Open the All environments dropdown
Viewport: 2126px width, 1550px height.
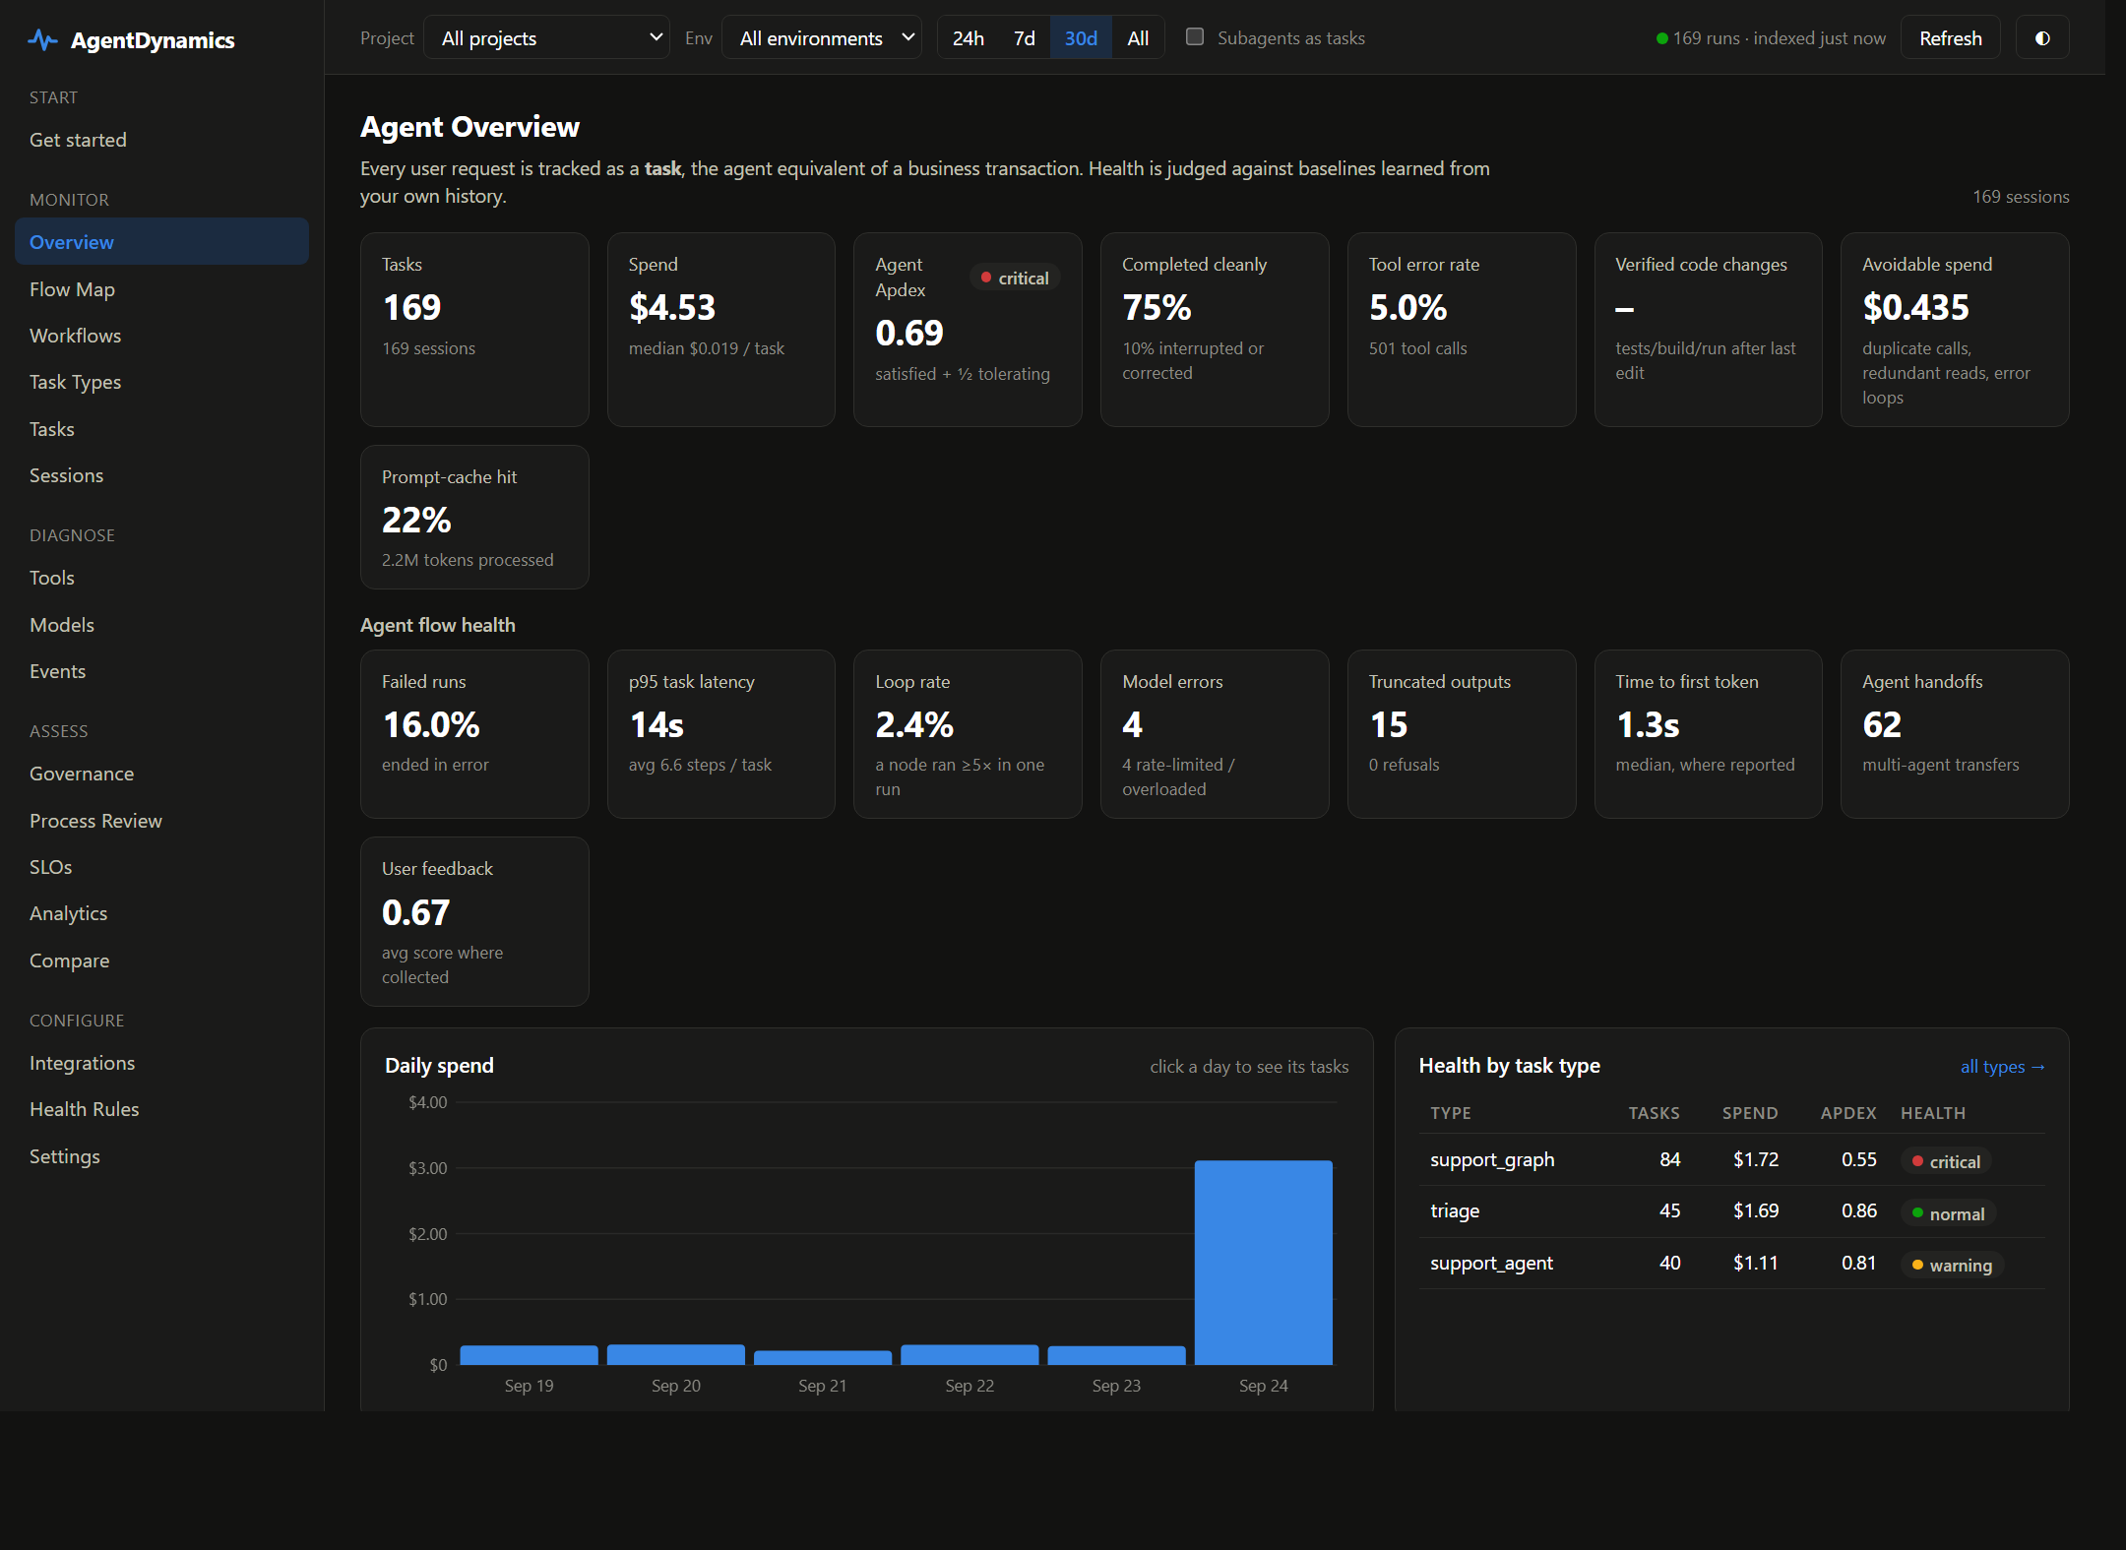coord(822,38)
